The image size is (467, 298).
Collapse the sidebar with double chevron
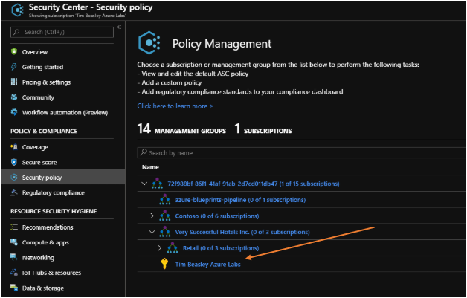[x=119, y=27]
